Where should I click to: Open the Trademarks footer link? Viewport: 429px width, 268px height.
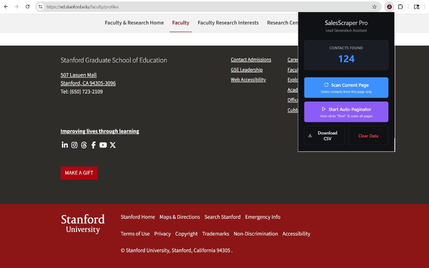point(216,234)
